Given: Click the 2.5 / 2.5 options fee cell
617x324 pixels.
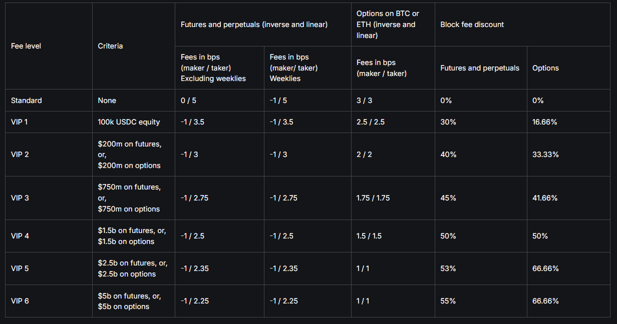Looking at the screenshot, I should pos(371,122).
